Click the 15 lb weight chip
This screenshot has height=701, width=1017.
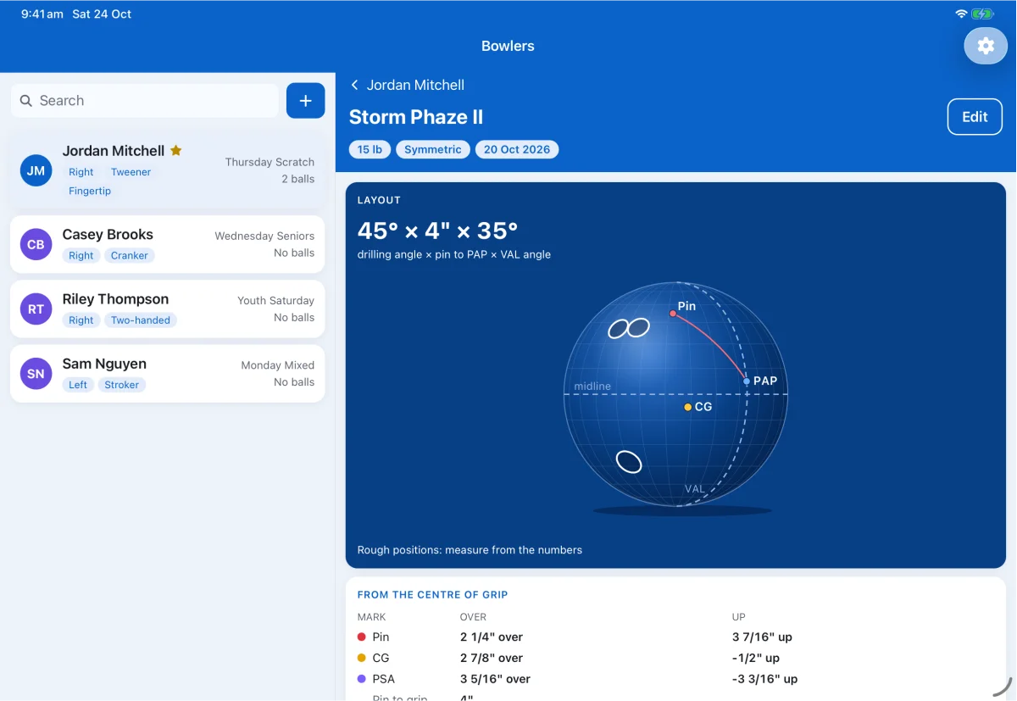tap(370, 149)
